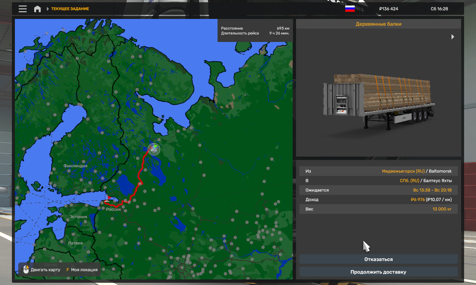Click the Ожидается row label
This screenshot has height=285, width=476.
pos(317,190)
